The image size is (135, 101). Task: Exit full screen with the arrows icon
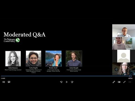pos(124,82)
